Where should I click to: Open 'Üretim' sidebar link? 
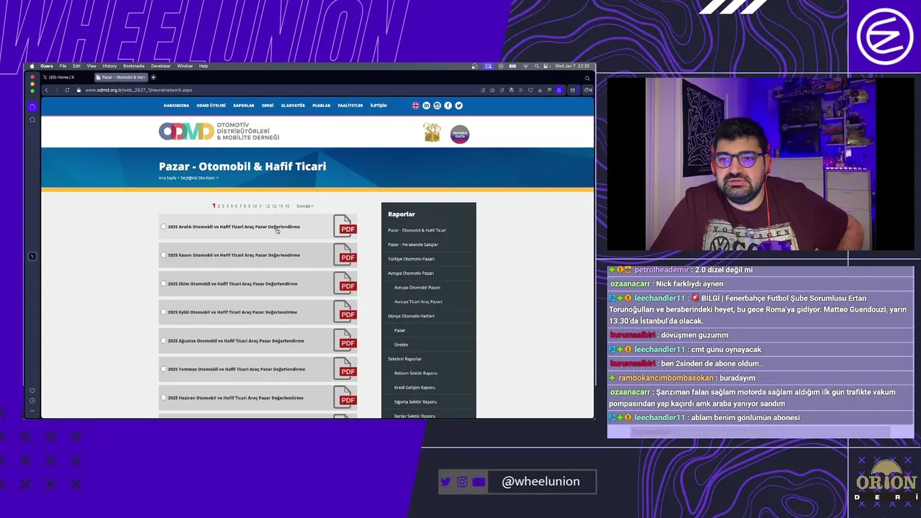coord(401,345)
